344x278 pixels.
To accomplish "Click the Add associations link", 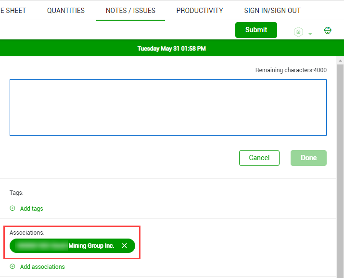I will click(42, 266).
